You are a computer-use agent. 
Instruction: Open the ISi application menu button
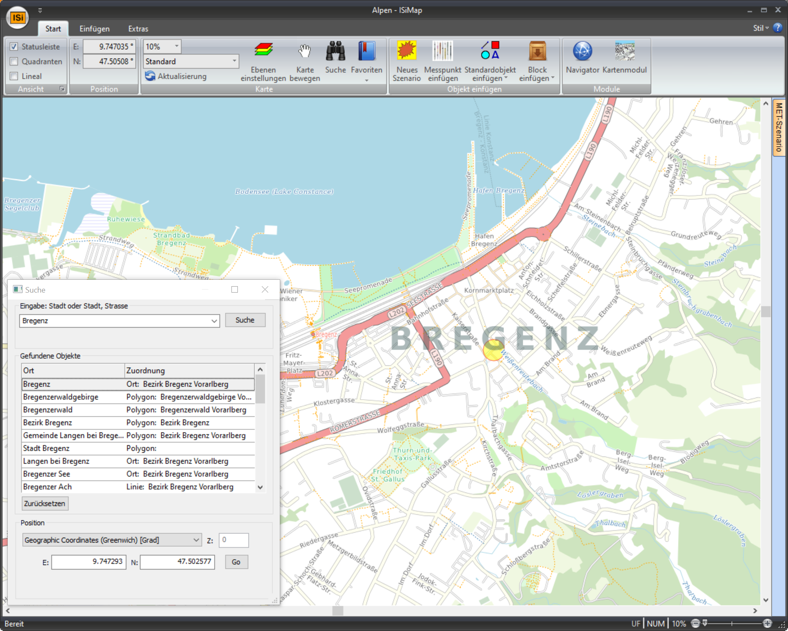point(18,18)
